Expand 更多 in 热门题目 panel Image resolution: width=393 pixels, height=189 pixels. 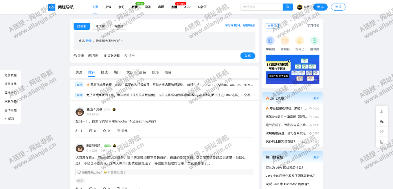(316, 157)
